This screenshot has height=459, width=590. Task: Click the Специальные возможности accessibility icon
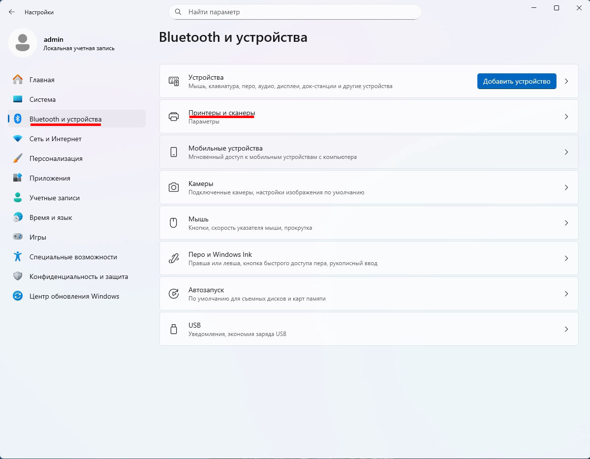pyautogui.click(x=18, y=257)
